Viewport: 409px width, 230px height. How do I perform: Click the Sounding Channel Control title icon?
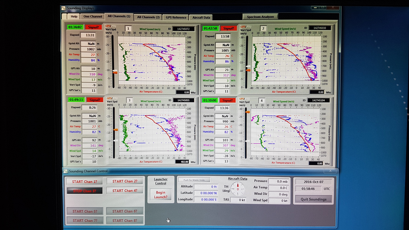(x=66, y=171)
